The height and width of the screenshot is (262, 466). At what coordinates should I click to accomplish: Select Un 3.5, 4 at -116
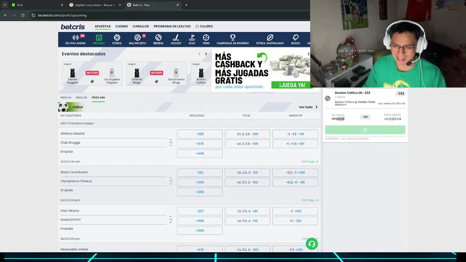[x=247, y=221]
